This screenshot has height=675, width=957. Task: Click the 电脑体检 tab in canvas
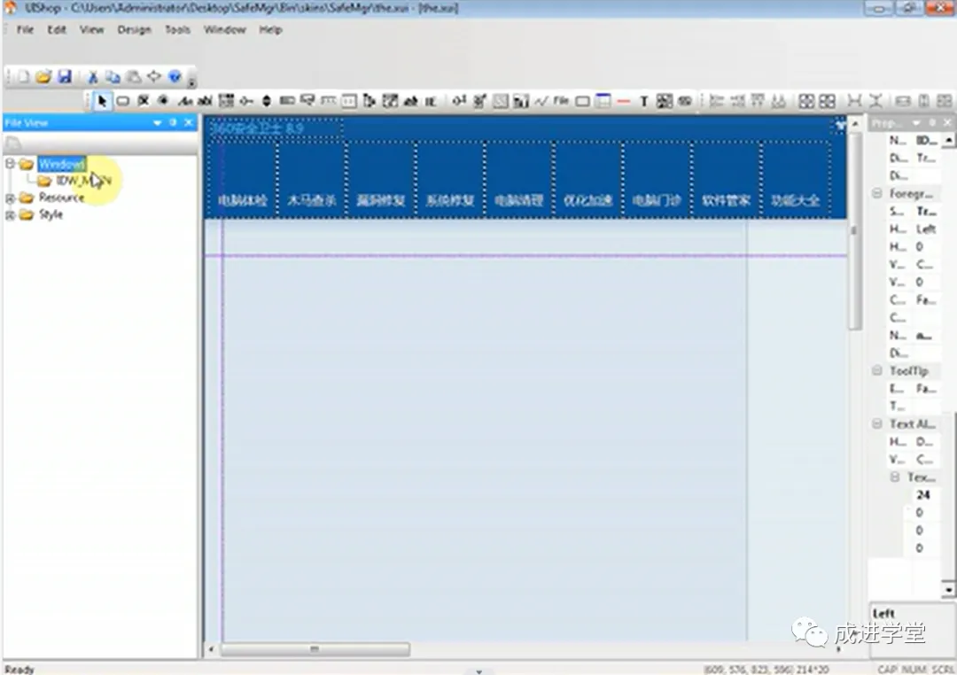242,179
